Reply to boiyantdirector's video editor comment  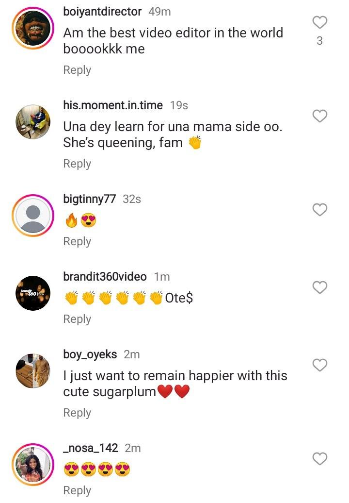(x=77, y=70)
